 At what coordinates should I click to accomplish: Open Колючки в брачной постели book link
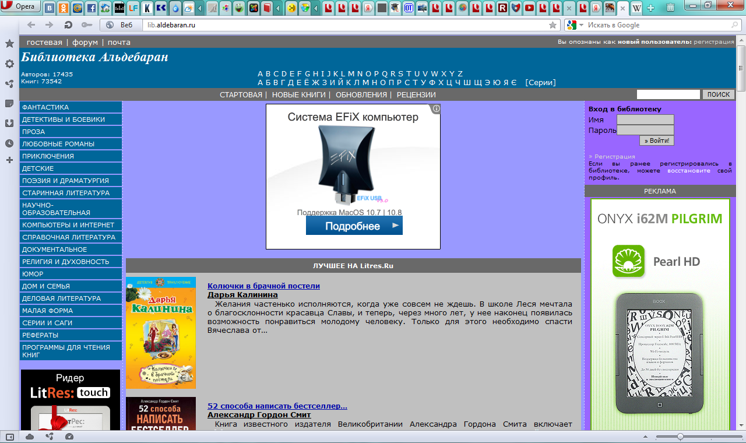point(263,286)
